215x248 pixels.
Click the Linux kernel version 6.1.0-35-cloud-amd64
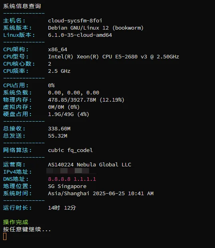(x=80, y=35)
